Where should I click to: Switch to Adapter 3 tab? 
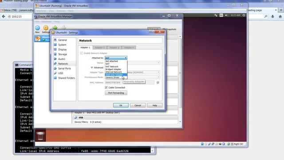click(114, 48)
